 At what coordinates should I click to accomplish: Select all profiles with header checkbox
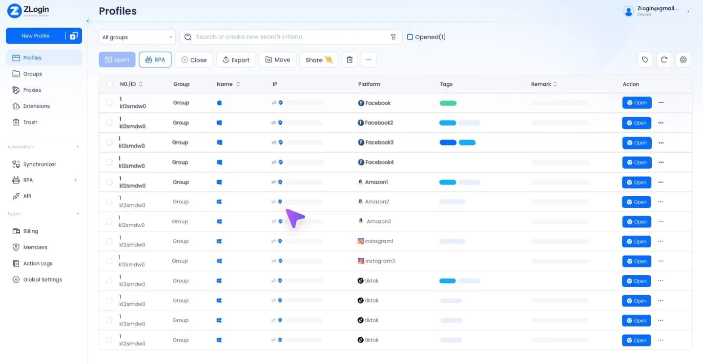[109, 84]
